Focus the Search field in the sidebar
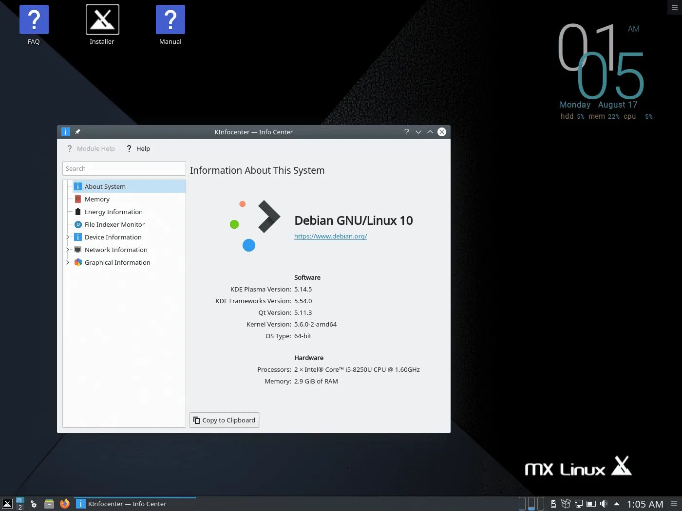682x511 pixels. 124,168
